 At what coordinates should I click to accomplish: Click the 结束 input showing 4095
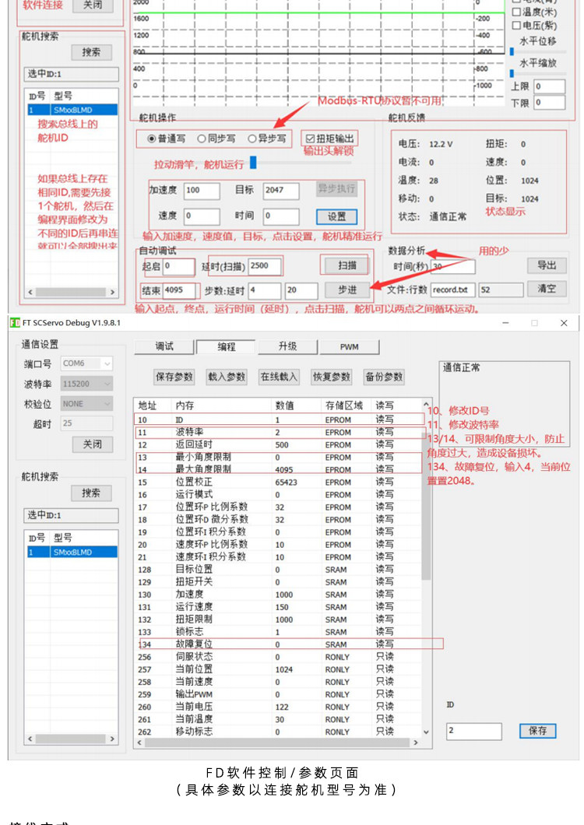(x=179, y=290)
